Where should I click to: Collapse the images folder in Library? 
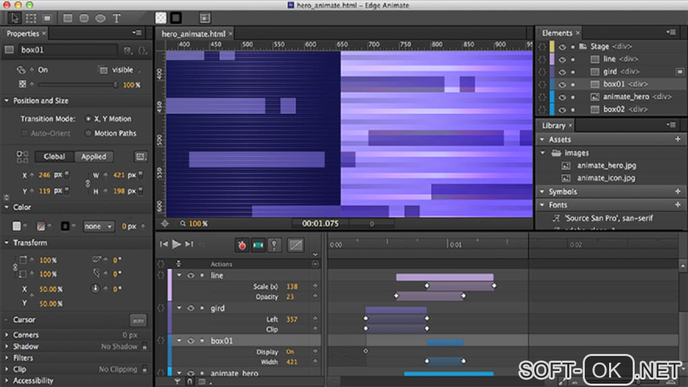pos(543,153)
